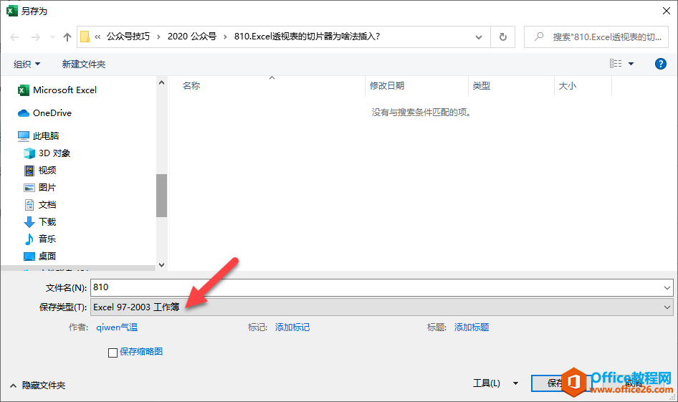Open the help button

660,64
